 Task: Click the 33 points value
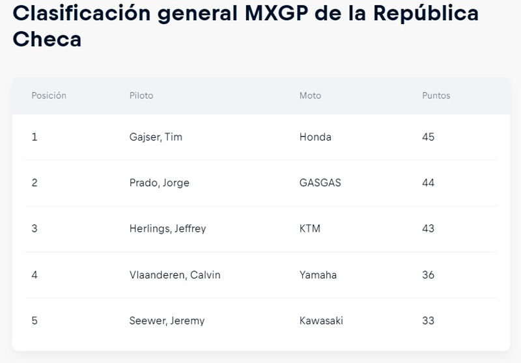pos(429,321)
